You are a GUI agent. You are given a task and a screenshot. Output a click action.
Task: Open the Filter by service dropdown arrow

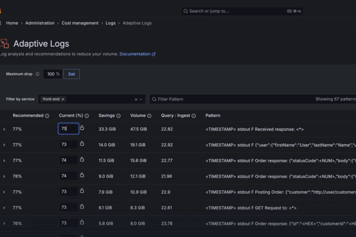point(141,100)
